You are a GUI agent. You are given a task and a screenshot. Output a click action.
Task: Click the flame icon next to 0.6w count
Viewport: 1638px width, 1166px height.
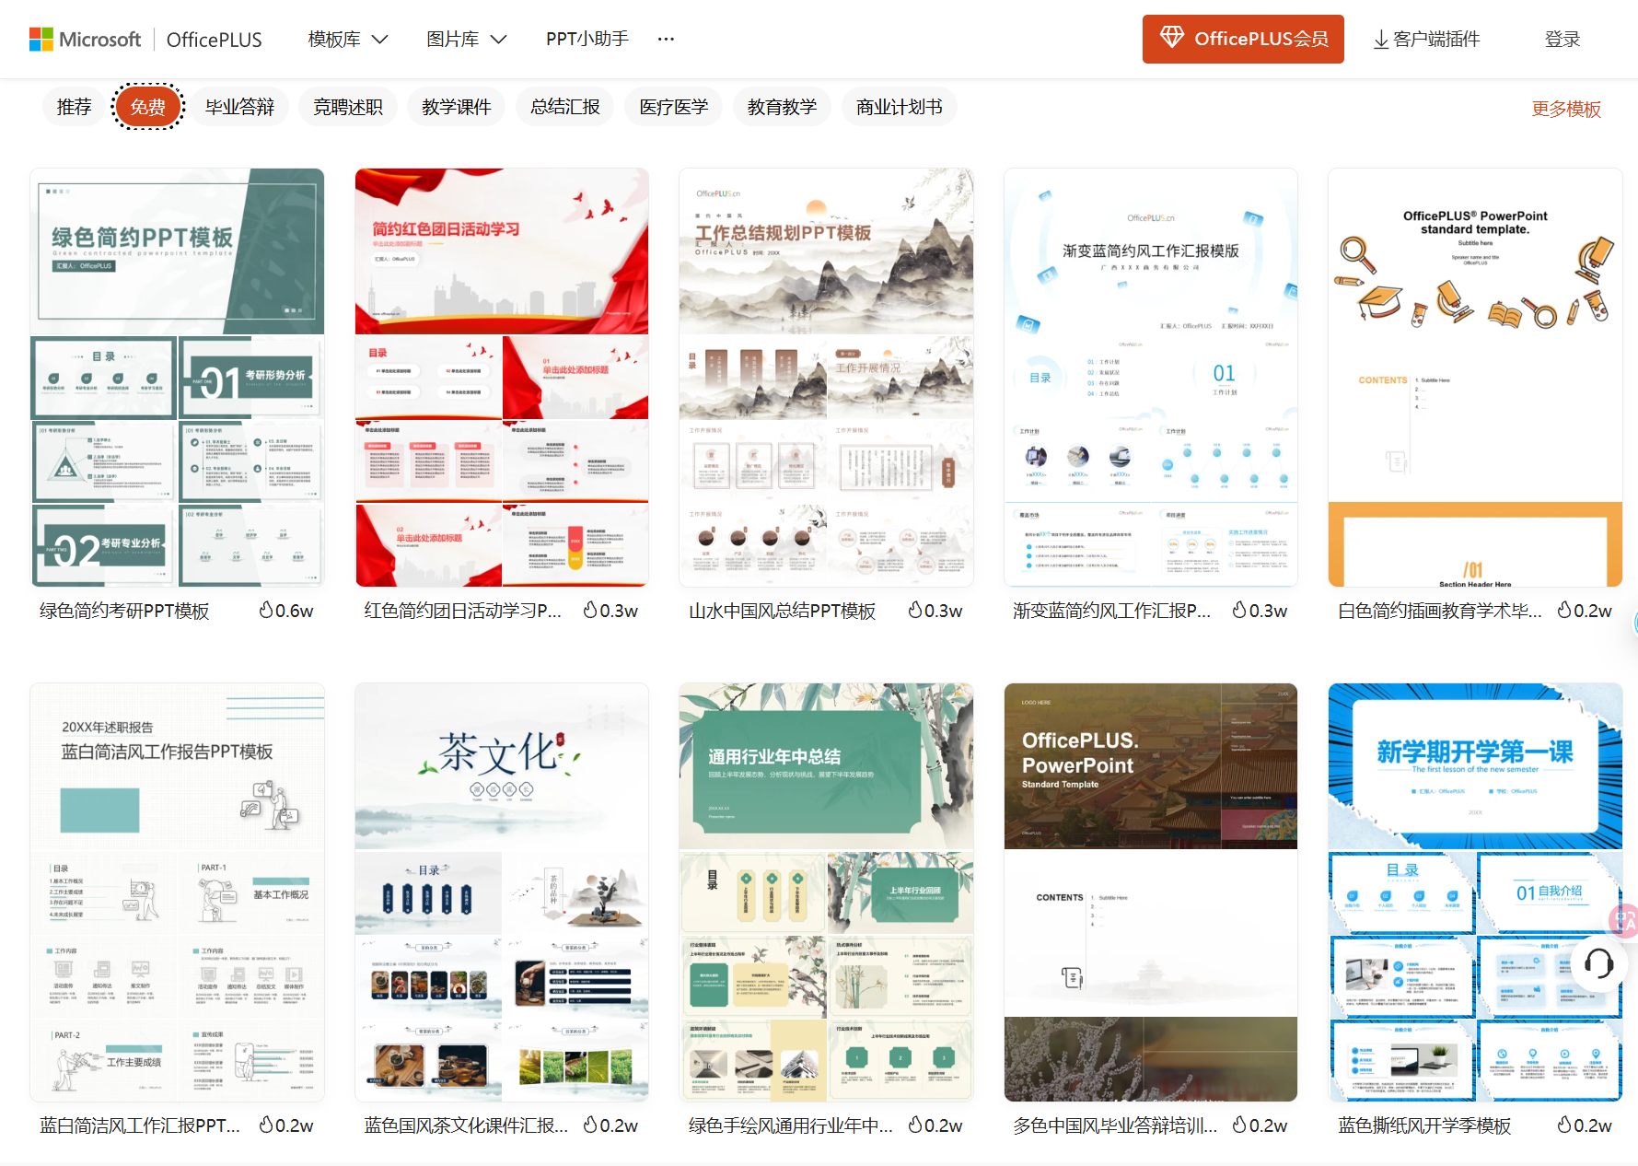point(267,610)
